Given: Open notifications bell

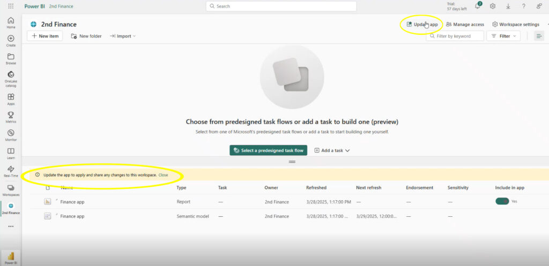Looking at the screenshot, I should [x=478, y=6].
